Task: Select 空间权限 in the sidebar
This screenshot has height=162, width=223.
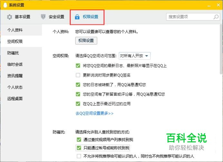Action: 21,41
